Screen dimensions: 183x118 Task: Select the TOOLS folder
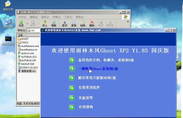coord(23,42)
